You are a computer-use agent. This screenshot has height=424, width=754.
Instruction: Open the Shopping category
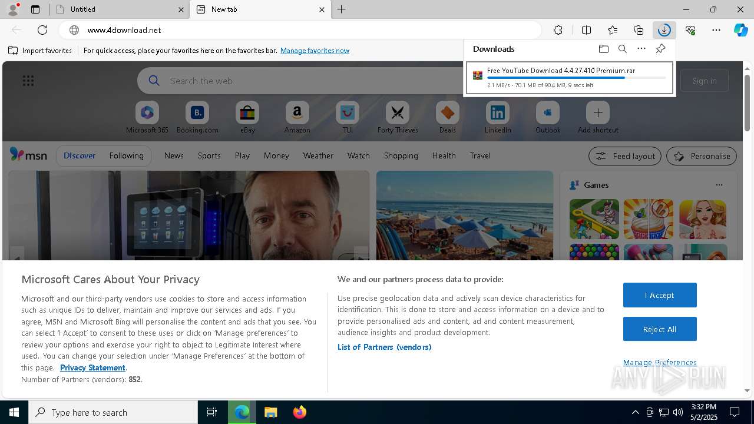tap(401, 155)
